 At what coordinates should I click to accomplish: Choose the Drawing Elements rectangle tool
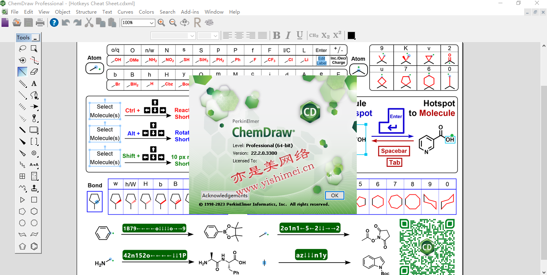(x=34, y=130)
